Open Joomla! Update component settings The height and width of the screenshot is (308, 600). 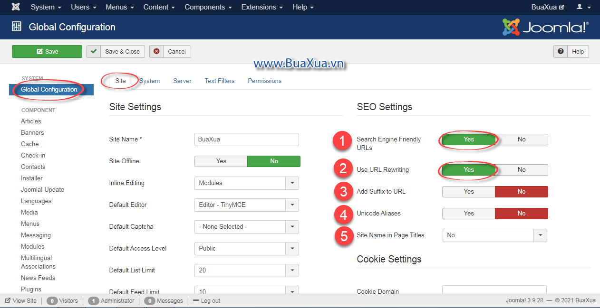coord(42,189)
